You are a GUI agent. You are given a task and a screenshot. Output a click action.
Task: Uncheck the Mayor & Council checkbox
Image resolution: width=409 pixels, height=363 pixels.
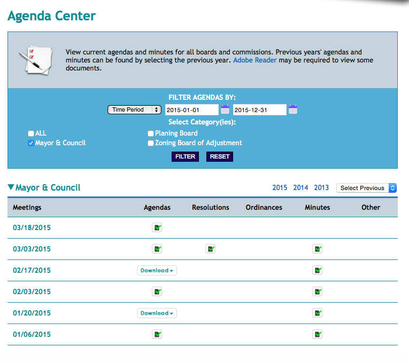click(31, 143)
